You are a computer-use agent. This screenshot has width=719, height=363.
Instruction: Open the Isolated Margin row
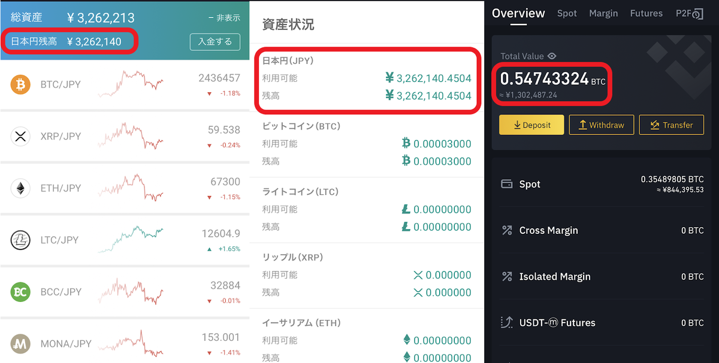[x=602, y=276]
